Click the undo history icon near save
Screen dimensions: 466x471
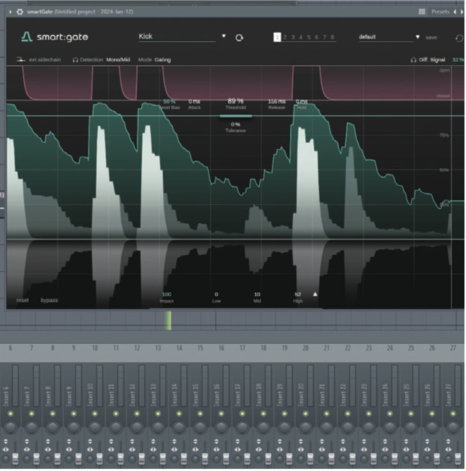[x=458, y=38]
